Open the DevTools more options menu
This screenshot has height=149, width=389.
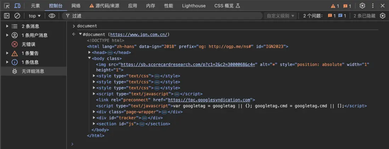click(373, 6)
